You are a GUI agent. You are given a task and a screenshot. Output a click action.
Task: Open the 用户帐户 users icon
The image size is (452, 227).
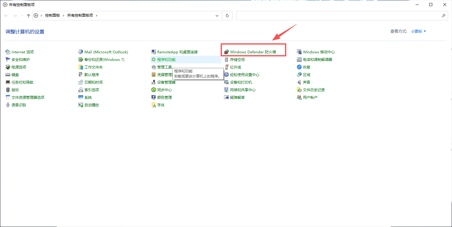[299, 97]
